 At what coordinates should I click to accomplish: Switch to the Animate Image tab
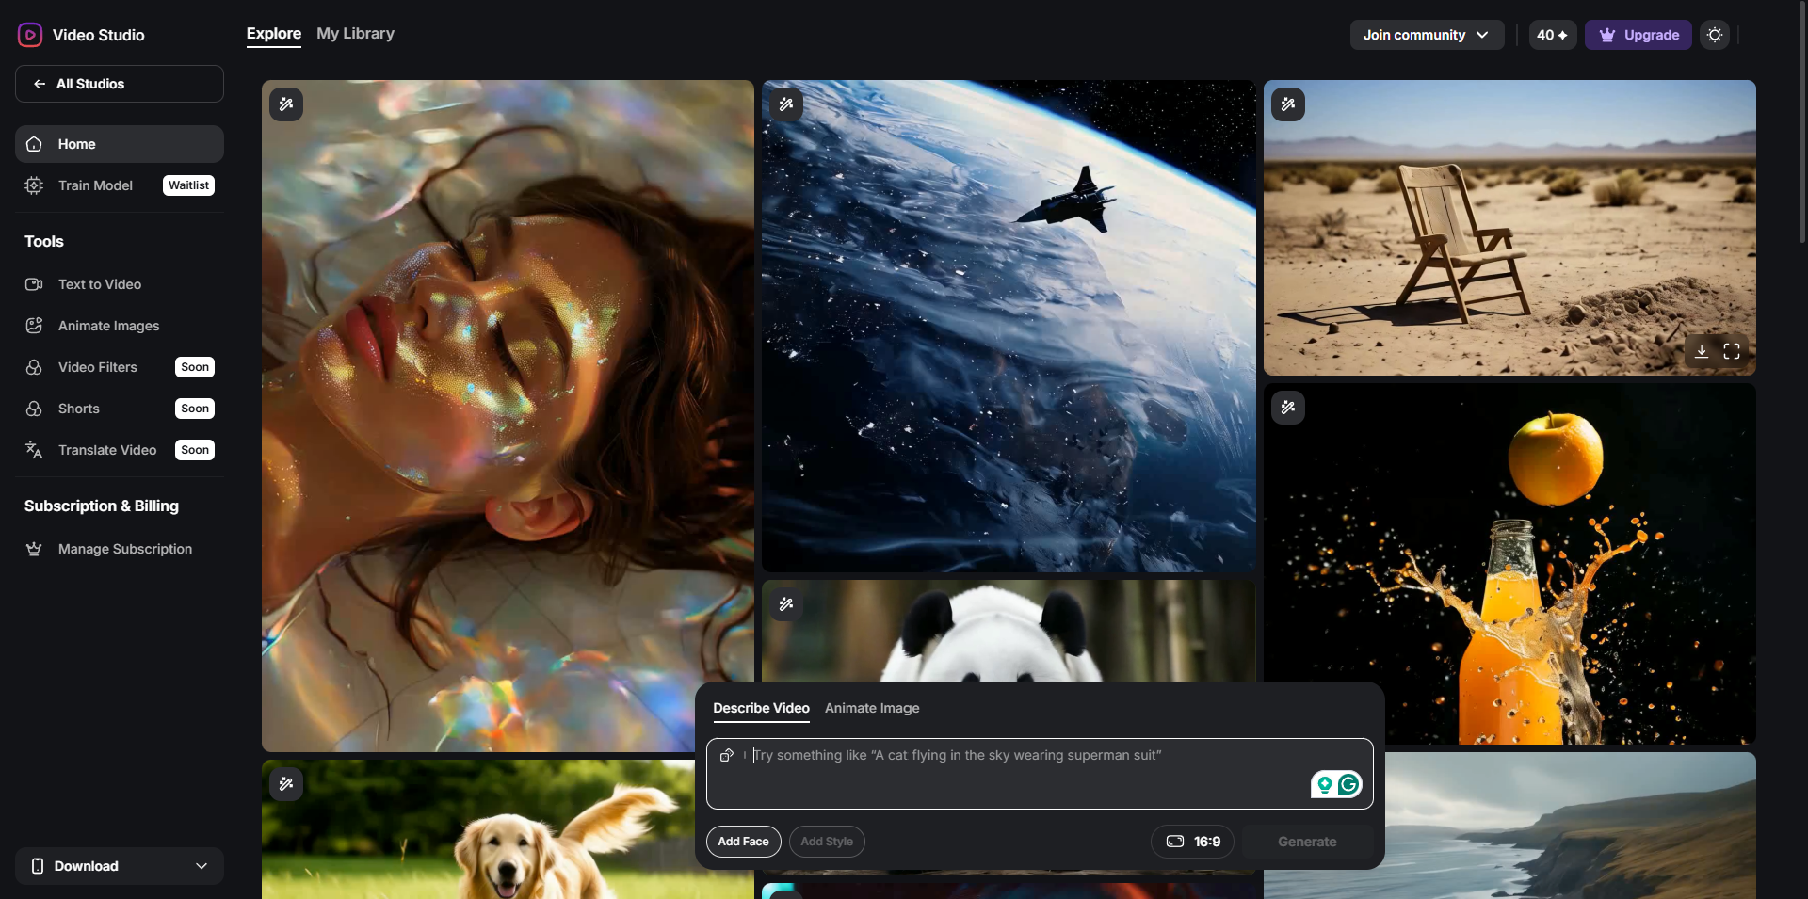[x=871, y=708]
